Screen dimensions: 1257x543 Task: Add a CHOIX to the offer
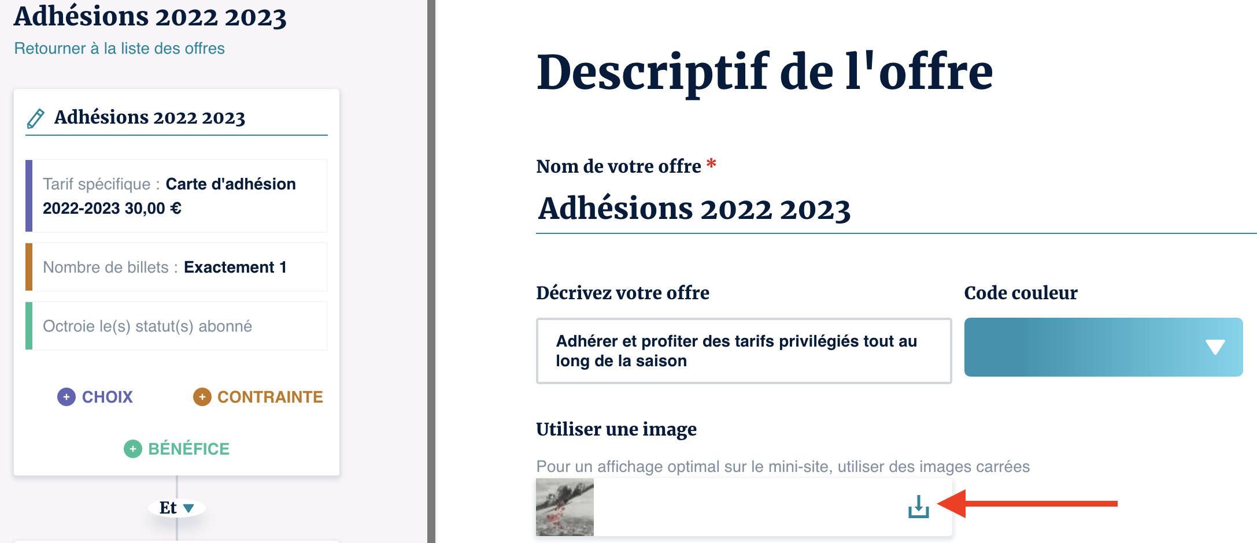click(107, 397)
